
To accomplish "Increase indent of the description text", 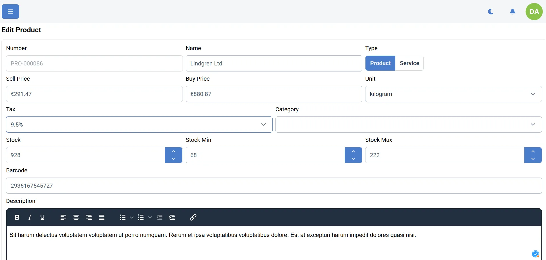I will (172, 217).
